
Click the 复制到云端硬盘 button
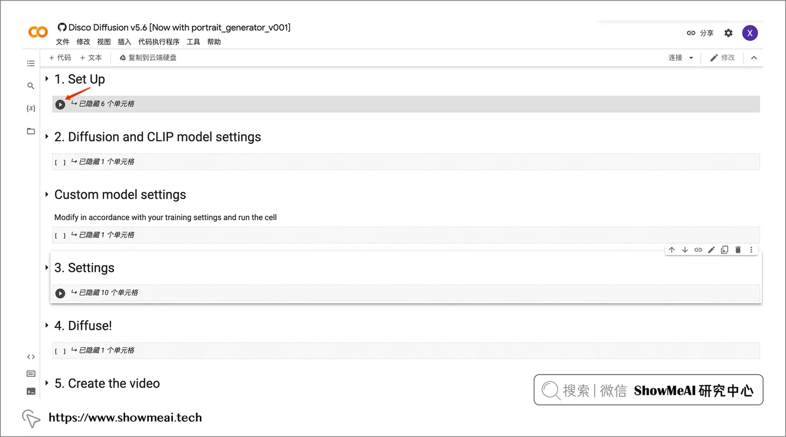click(x=148, y=58)
